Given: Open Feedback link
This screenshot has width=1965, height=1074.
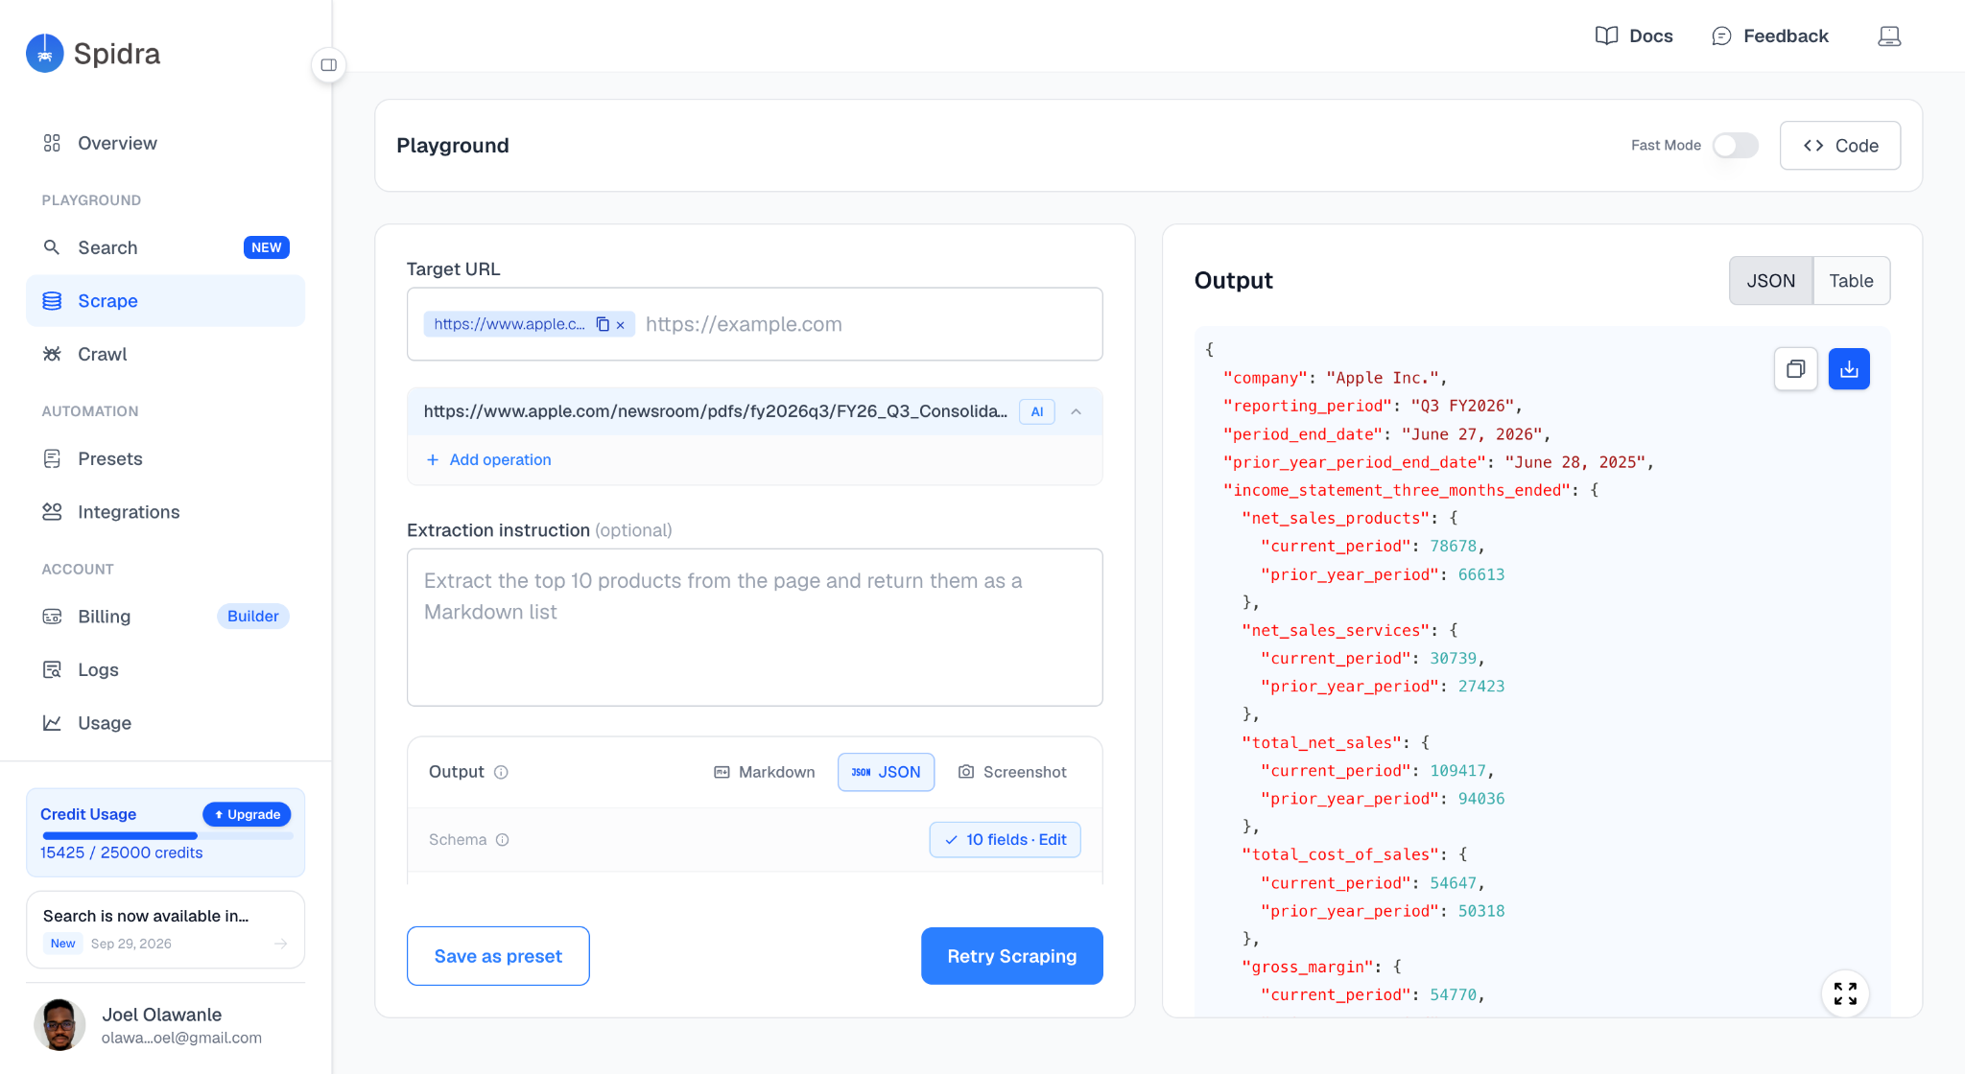Looking at the screenshot, I should point(1770,36).
